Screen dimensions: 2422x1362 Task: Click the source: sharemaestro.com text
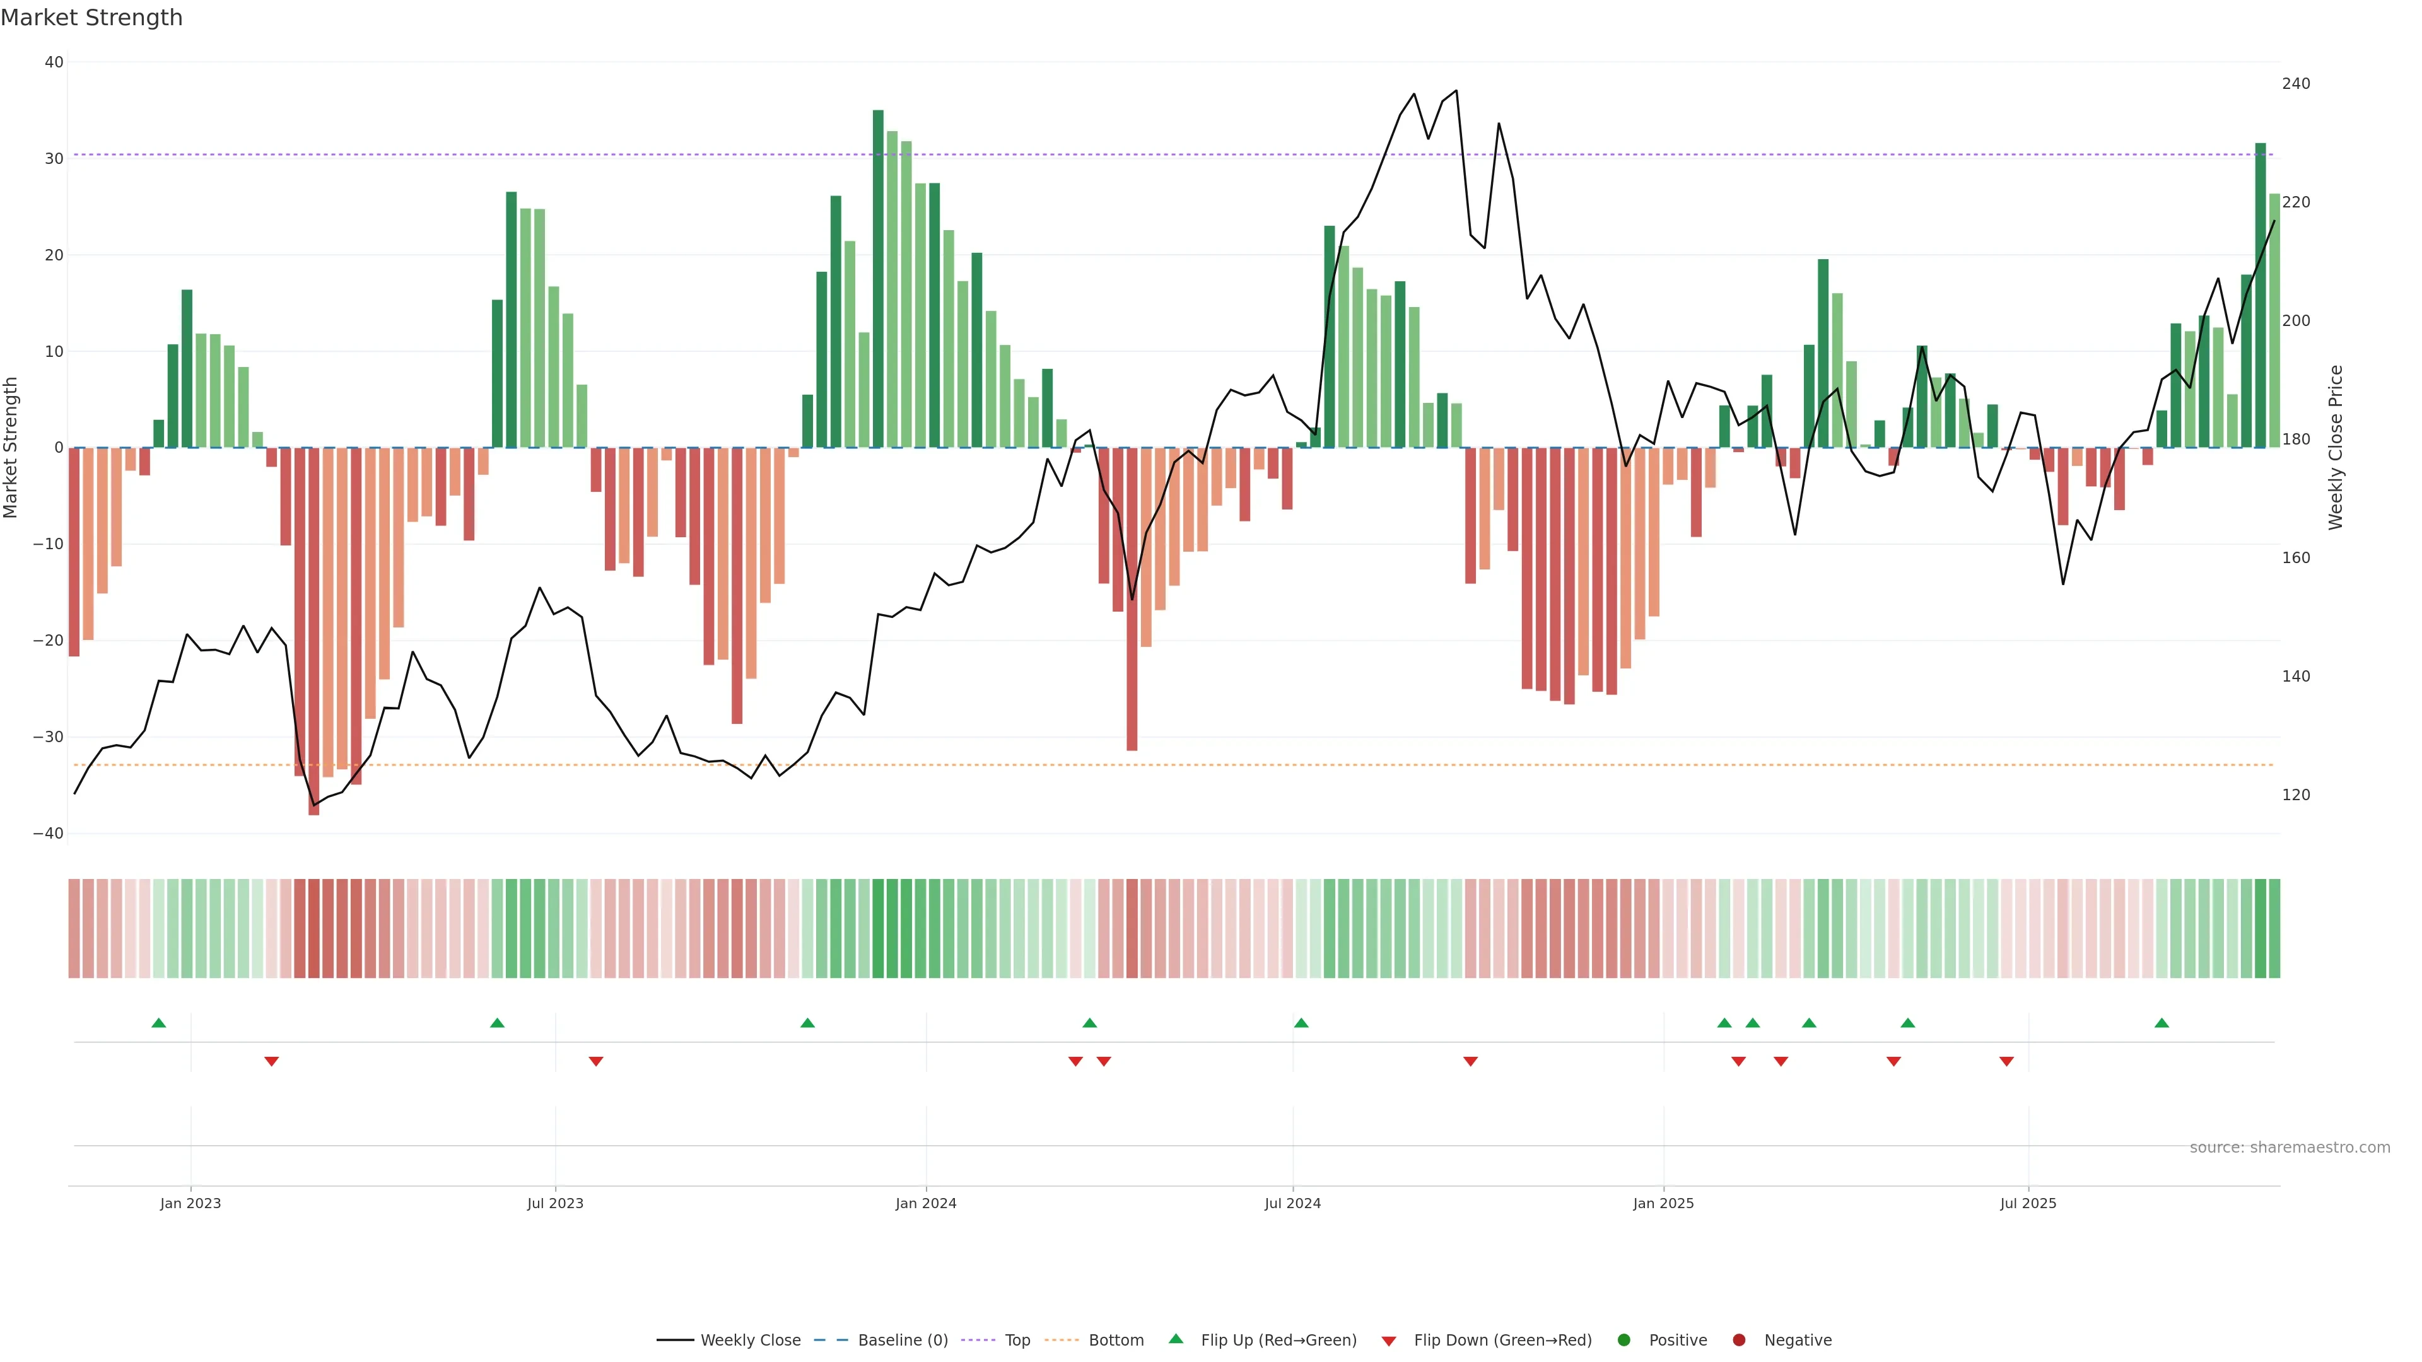point(2290,1148)
